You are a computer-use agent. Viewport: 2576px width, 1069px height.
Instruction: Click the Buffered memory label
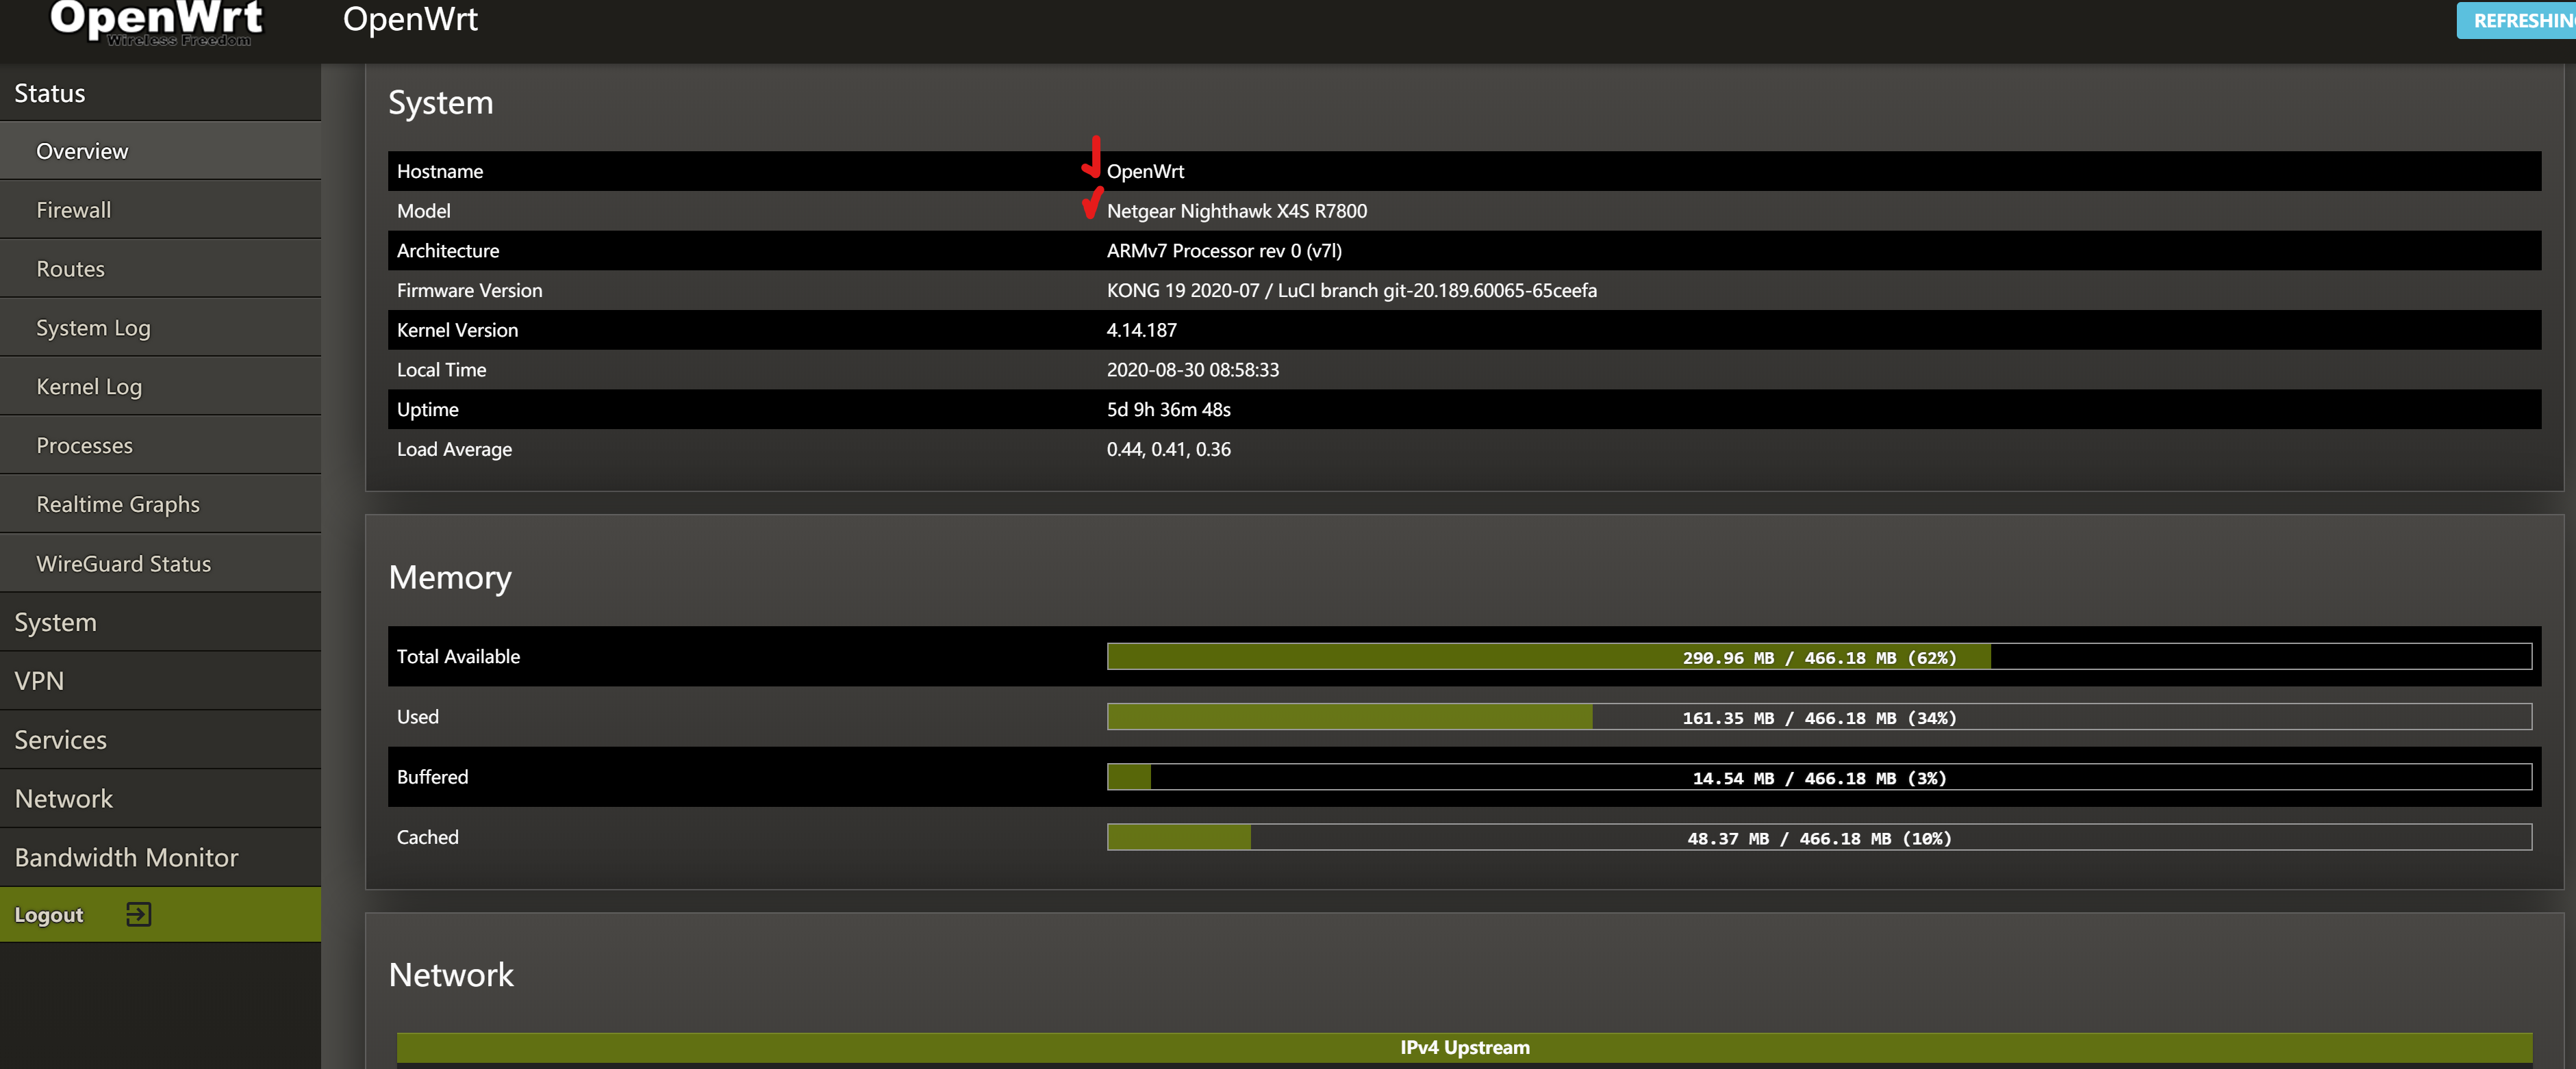(433, 777)
